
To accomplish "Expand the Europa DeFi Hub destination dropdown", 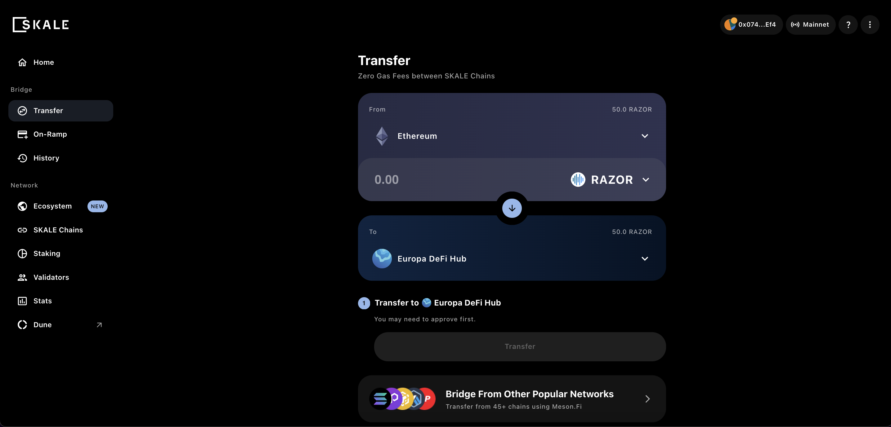I will pyautogui.click(x=645, y=258).
